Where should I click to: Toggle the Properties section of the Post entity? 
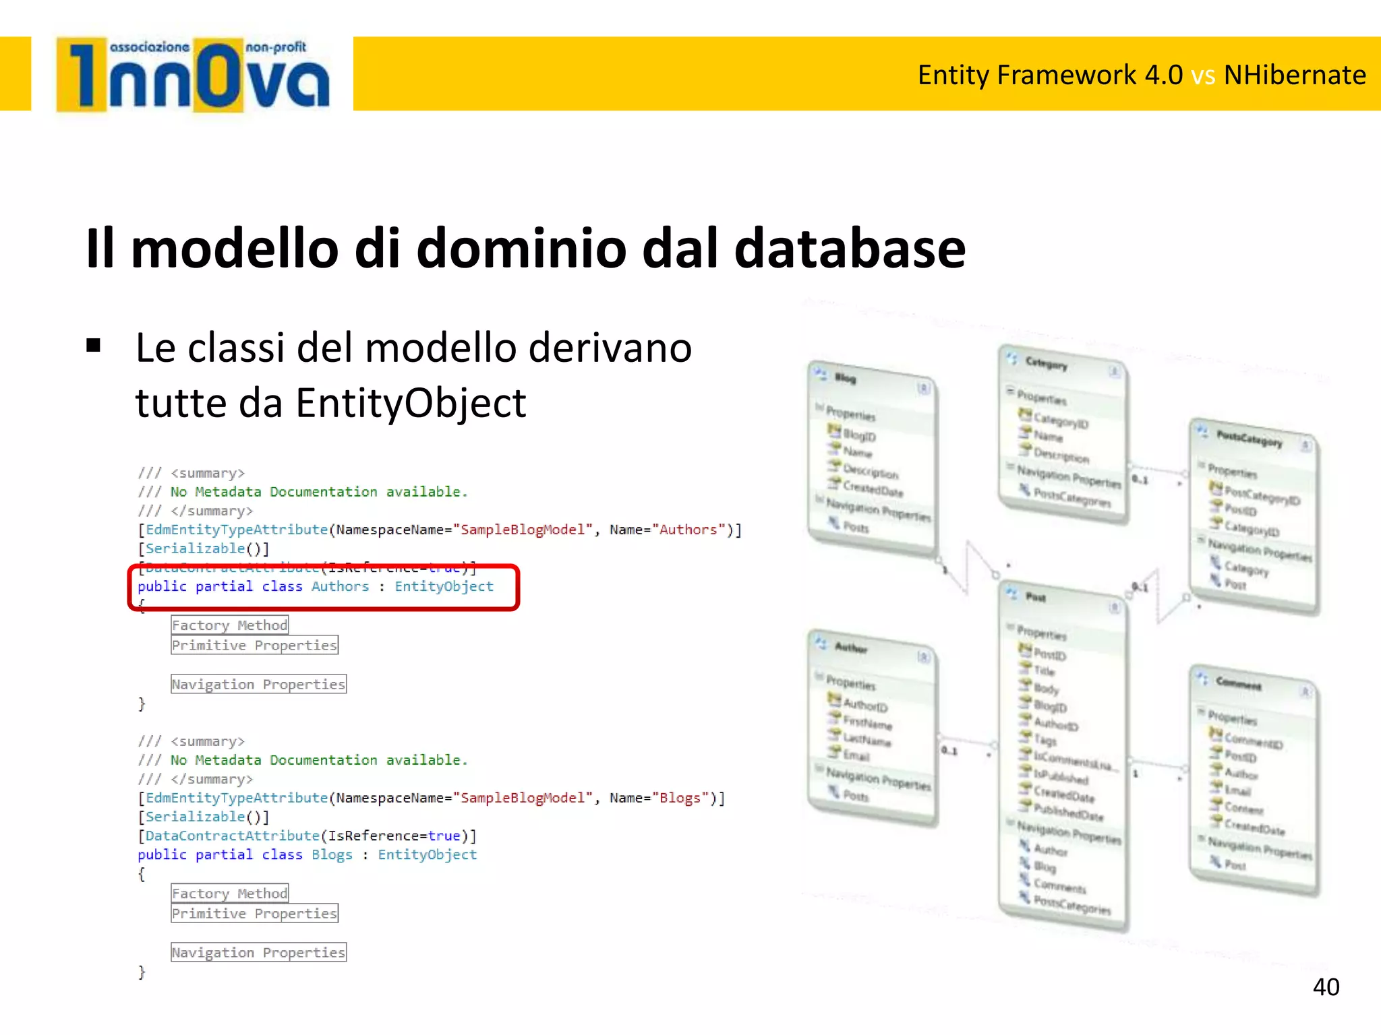point(1010,627)
